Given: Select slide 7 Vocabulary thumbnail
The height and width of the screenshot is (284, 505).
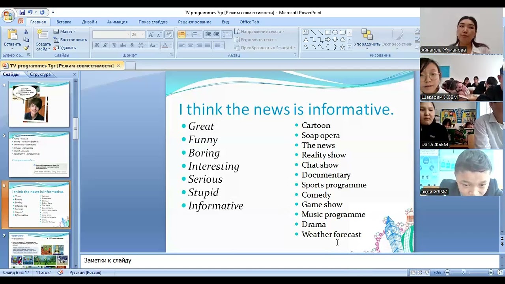Looking at the screenshot, I should tap(39, 250).
